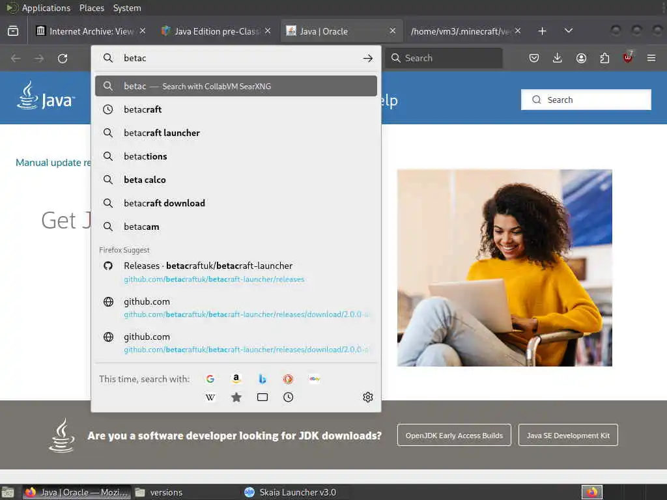Click the Java logo on the page

click(x=46, y=95)
